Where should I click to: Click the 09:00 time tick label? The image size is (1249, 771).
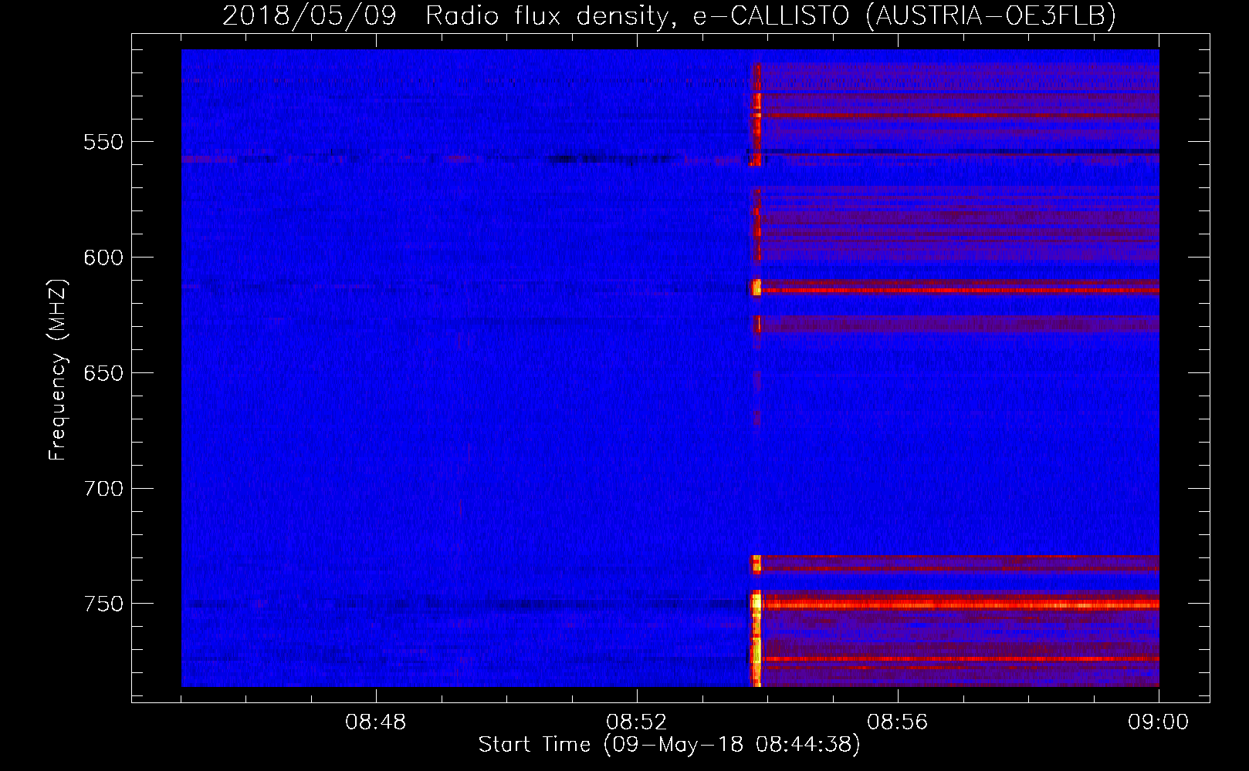tap(1158, 722)
